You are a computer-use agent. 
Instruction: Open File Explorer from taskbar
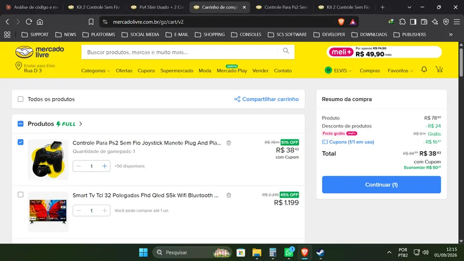coord(257,253)
